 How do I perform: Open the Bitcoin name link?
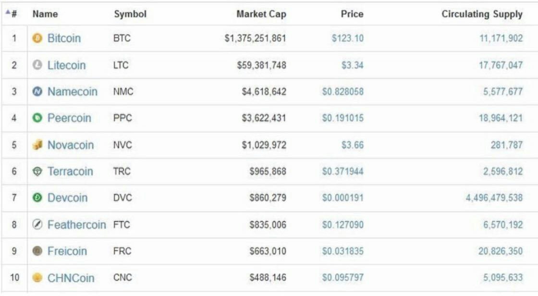pos(64,38)
